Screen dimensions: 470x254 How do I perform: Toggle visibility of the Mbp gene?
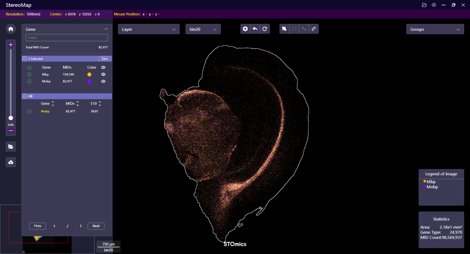click(103, 74)
